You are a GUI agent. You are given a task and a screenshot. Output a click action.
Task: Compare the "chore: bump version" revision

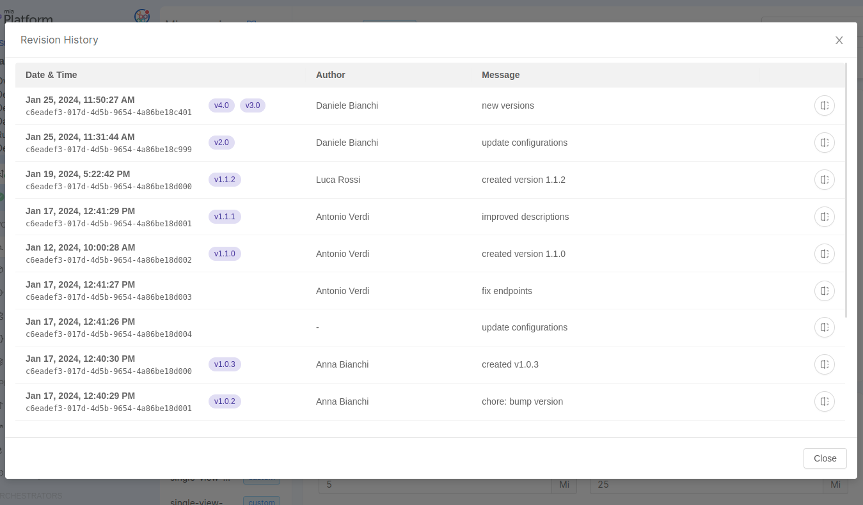tap(825, 401)
